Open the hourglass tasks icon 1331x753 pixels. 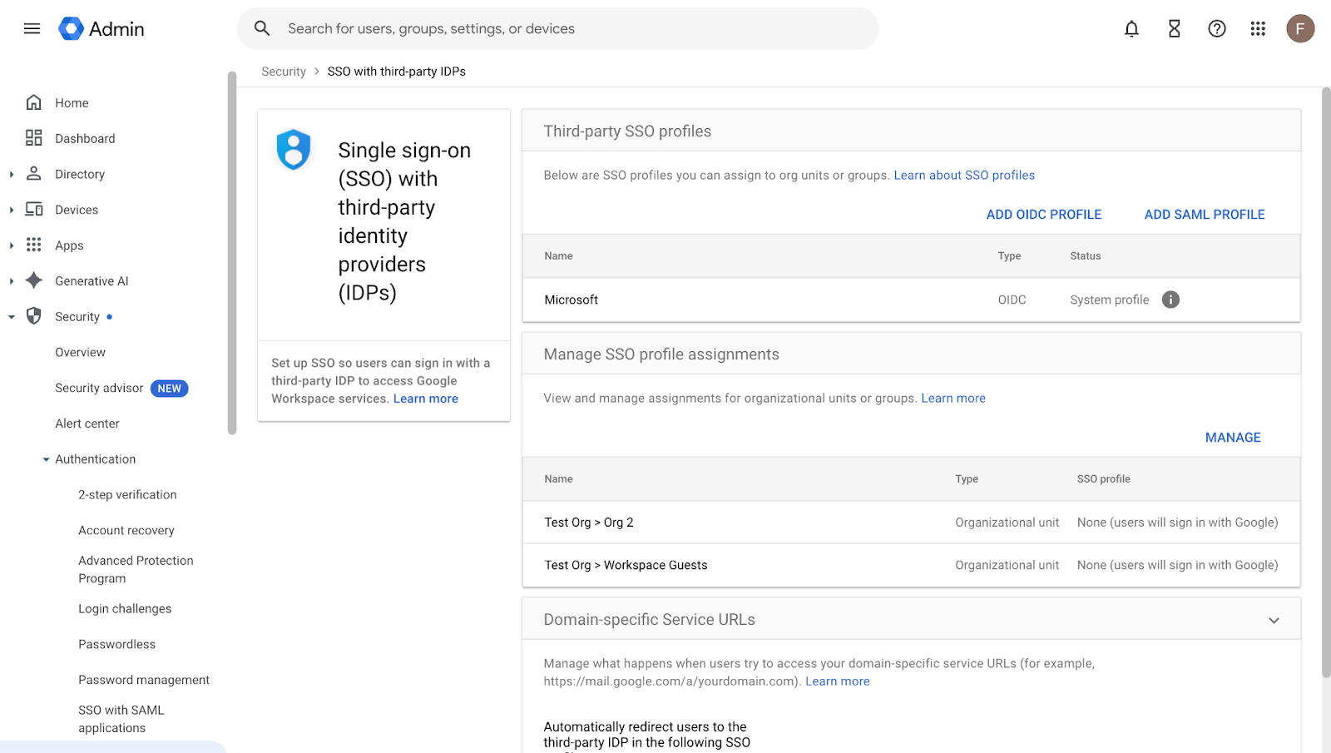[1174, 29]
